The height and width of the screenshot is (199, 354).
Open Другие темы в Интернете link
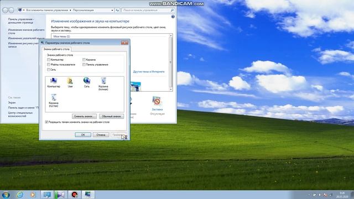[149, 71]
